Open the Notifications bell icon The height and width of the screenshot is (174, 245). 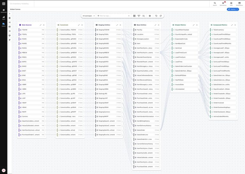(223, 4)
